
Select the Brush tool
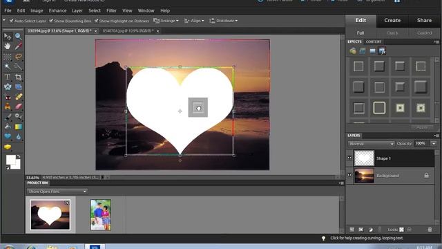[x=8, y=117]
